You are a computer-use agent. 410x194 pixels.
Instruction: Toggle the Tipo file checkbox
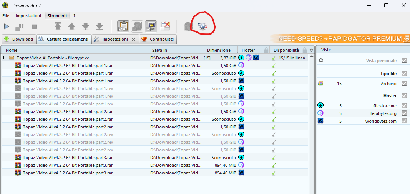pyautogui.click(x=404, y=73)
